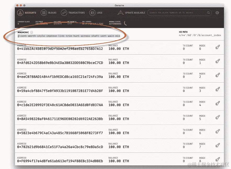Click the Logs card icon
231x169 pixels.
pyautogui.click(x=92, y=13)
